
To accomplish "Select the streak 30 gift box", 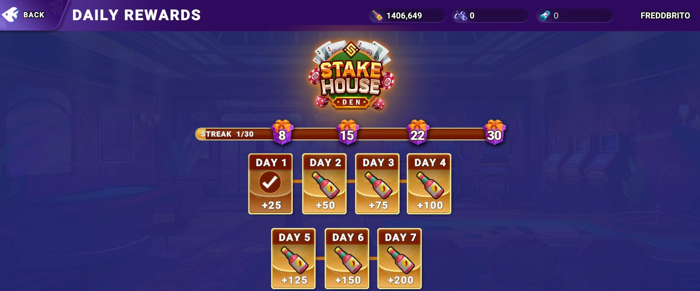I will 494,132.
